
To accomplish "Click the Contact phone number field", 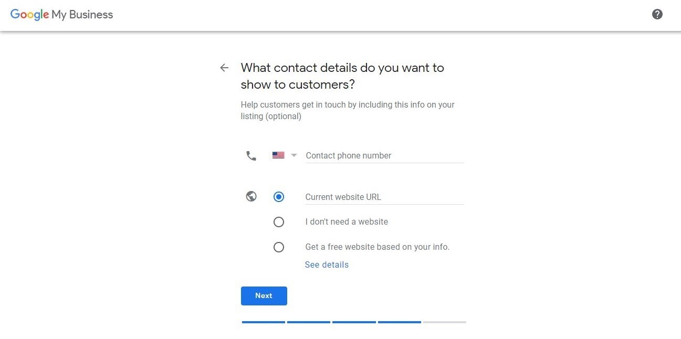I will click(x=368, y=155).
